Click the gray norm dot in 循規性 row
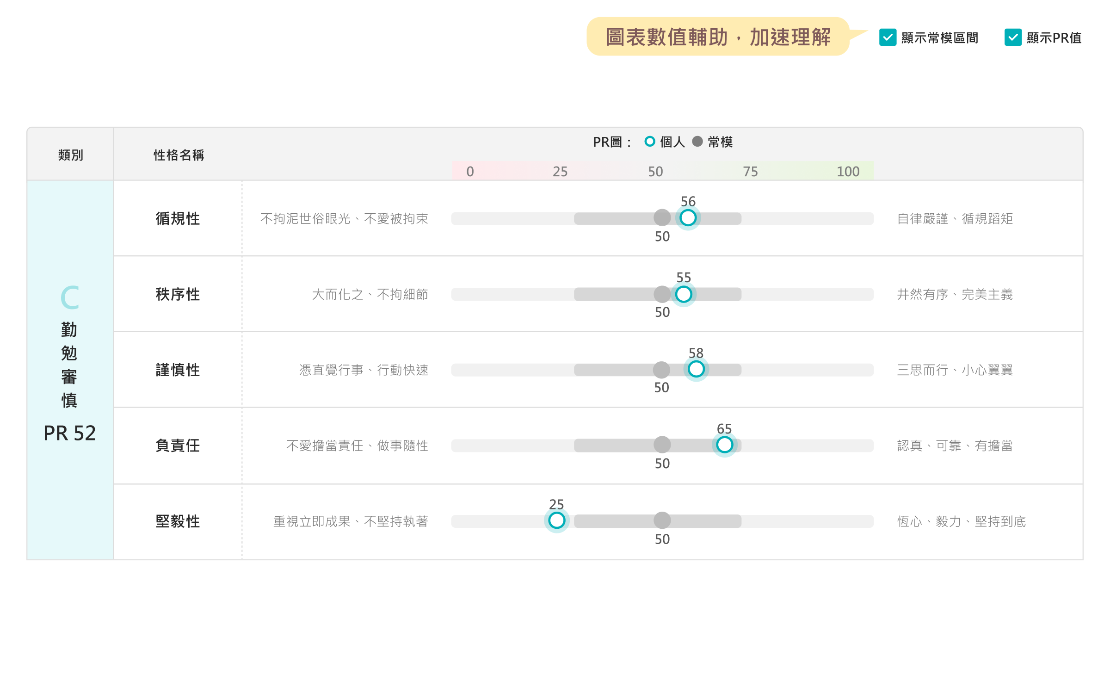The image size is (1110, 687). pyautogui.click(x=662, y=217)
